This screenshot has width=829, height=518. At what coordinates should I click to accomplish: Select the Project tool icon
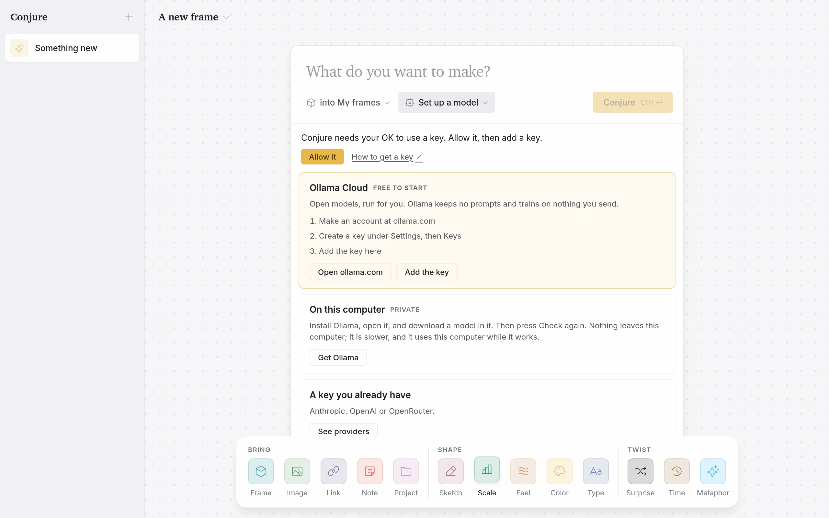coord(406,471)
